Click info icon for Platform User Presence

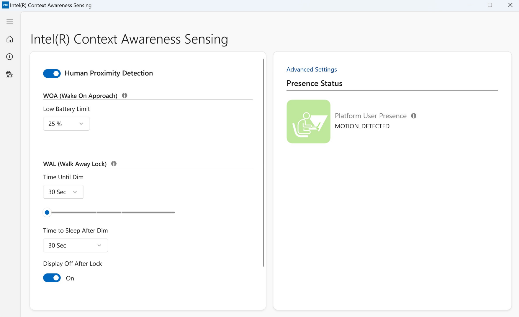pos(414,116)
